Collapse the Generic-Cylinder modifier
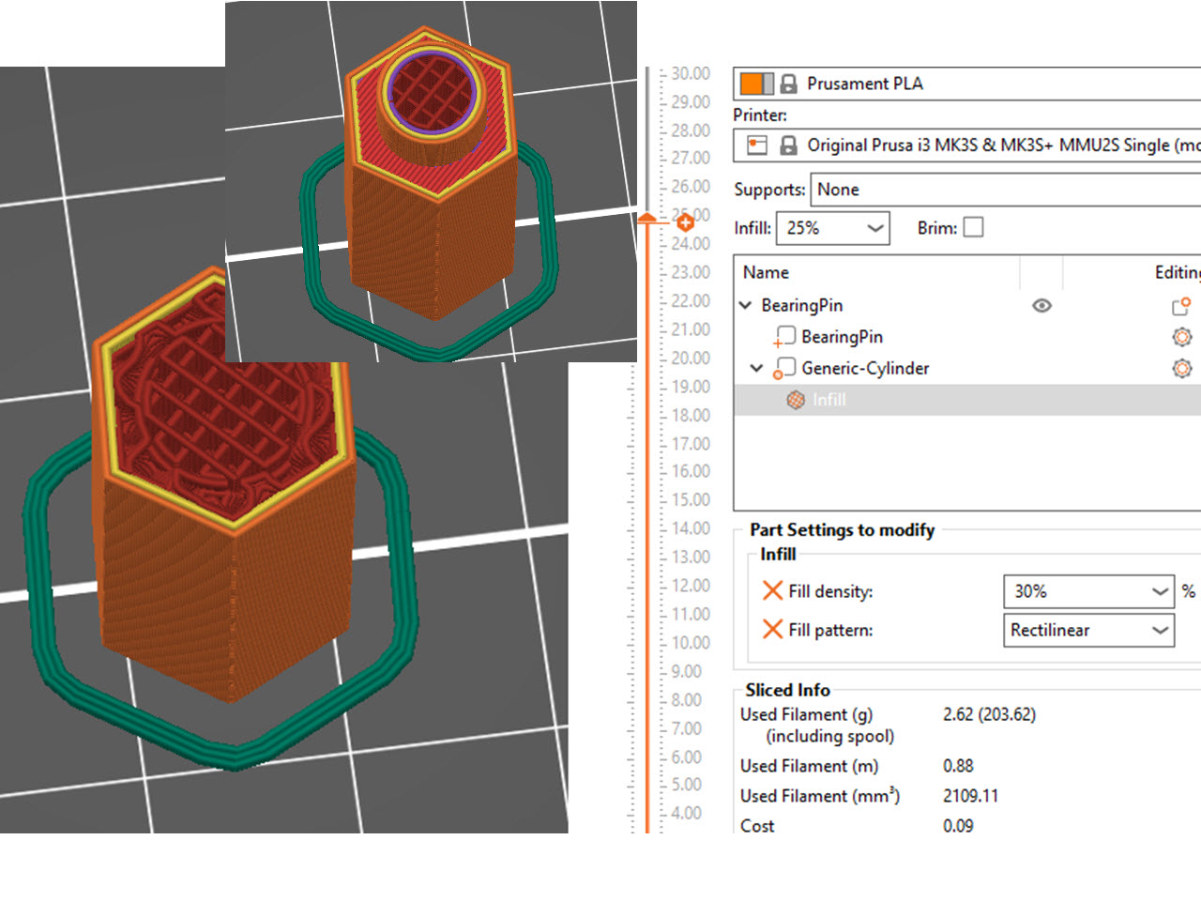The height and width of the screenshot is (901, 1201). (x=756, y=368)
